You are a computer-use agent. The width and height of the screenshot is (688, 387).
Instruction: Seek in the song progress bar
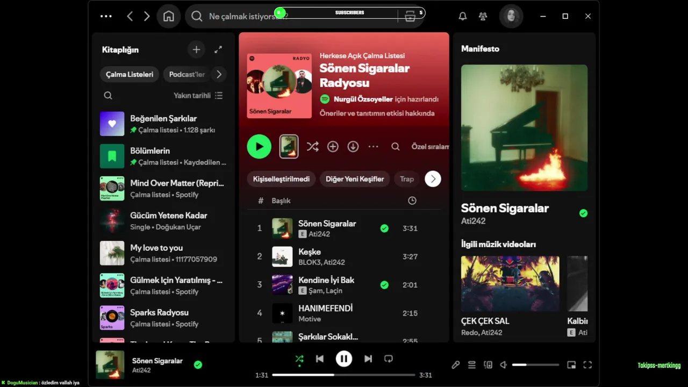click(343, 375)
